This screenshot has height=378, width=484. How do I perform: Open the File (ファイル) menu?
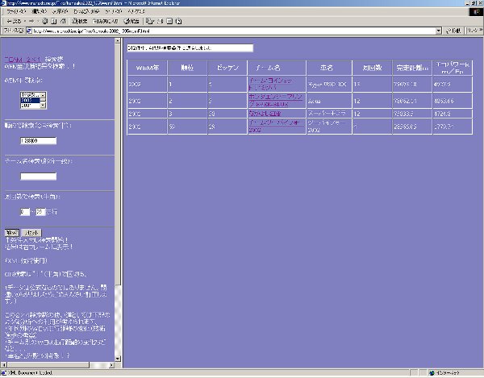tap(16, 11)
